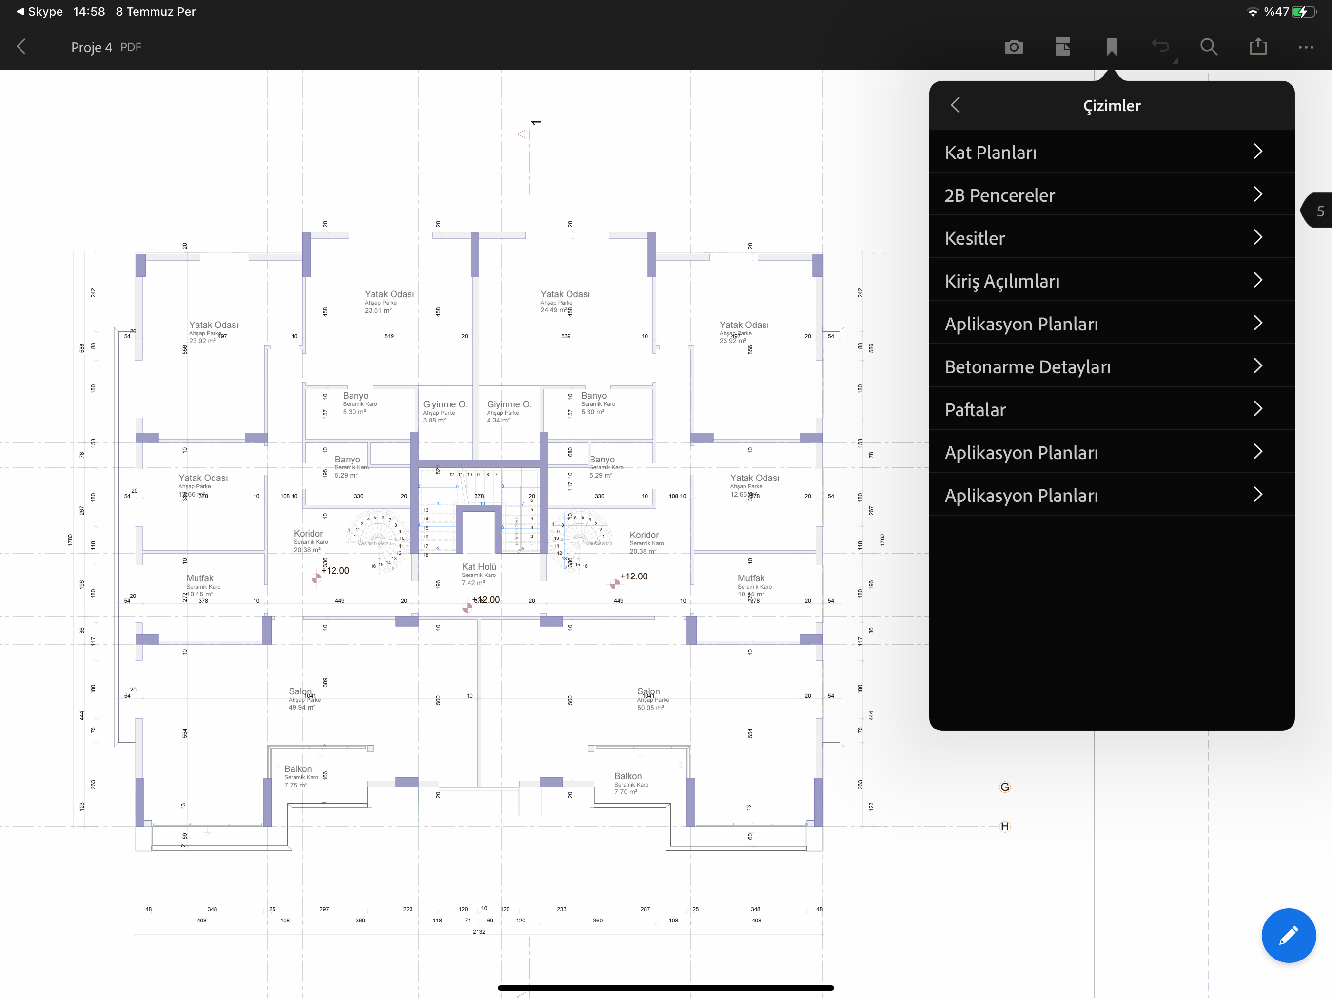Image resolution: width=1332 pixels, height=998 pixels.
Task: Tap the undo arrow icon
Action: (x=1160, y=47)
